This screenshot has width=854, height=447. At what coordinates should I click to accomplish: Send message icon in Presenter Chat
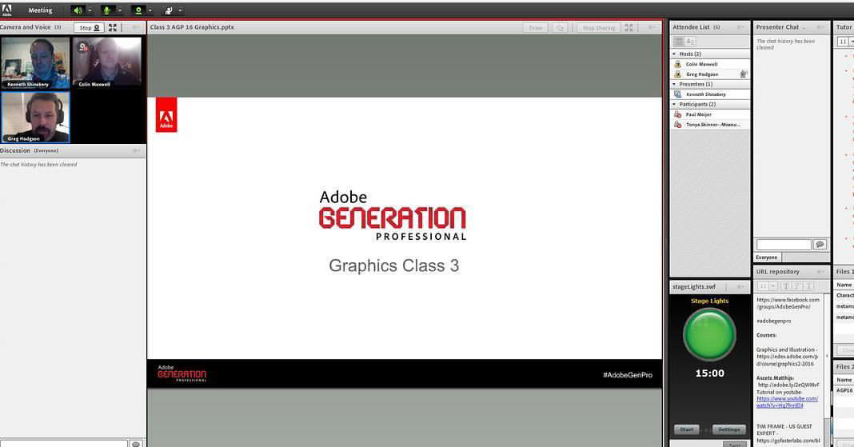pyautogui.click(x=820, y=245)
